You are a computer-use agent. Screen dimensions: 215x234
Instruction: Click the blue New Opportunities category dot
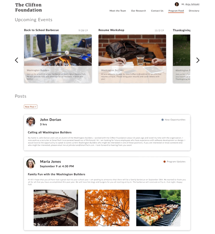tap(162, 120)
